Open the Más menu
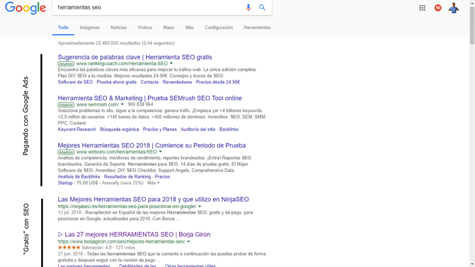 pos(189,28)
